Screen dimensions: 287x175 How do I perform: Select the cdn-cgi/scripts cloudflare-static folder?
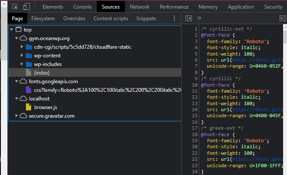coord(83,47)
